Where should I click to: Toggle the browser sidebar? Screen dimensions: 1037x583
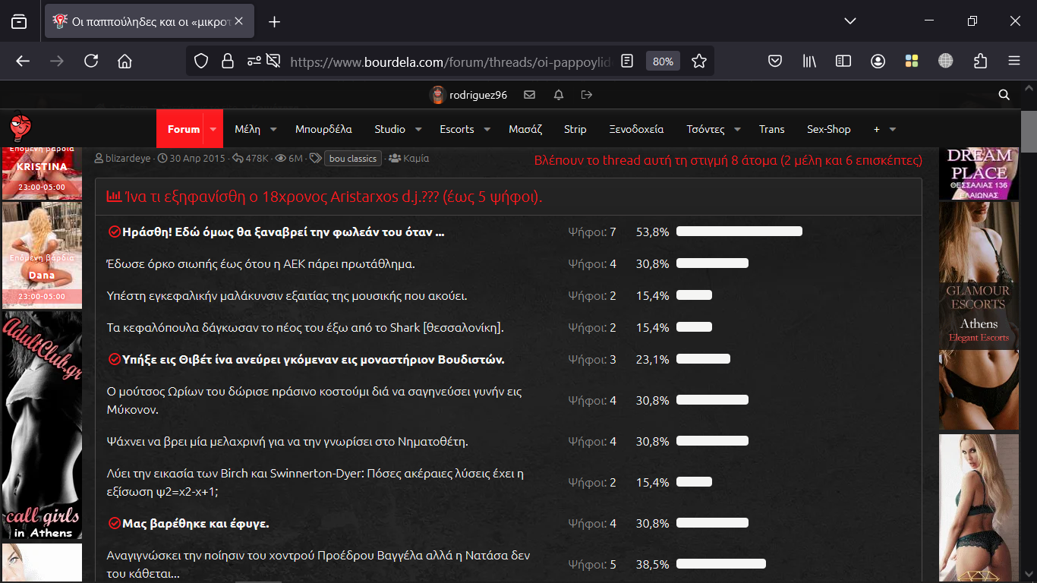[x=843, y=61]
